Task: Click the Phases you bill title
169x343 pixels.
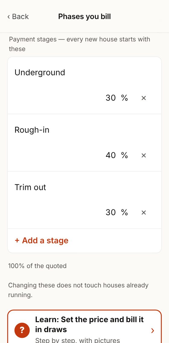Action: (x=84, y=16)
